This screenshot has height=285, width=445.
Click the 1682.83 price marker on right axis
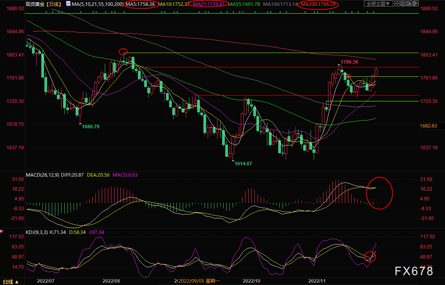(430, 126)
